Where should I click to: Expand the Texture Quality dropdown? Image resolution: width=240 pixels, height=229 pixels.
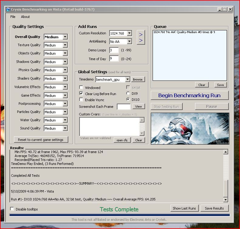[x=65, y=45]
